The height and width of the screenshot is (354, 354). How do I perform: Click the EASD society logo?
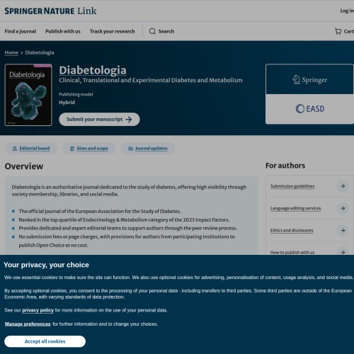point(310,109)
